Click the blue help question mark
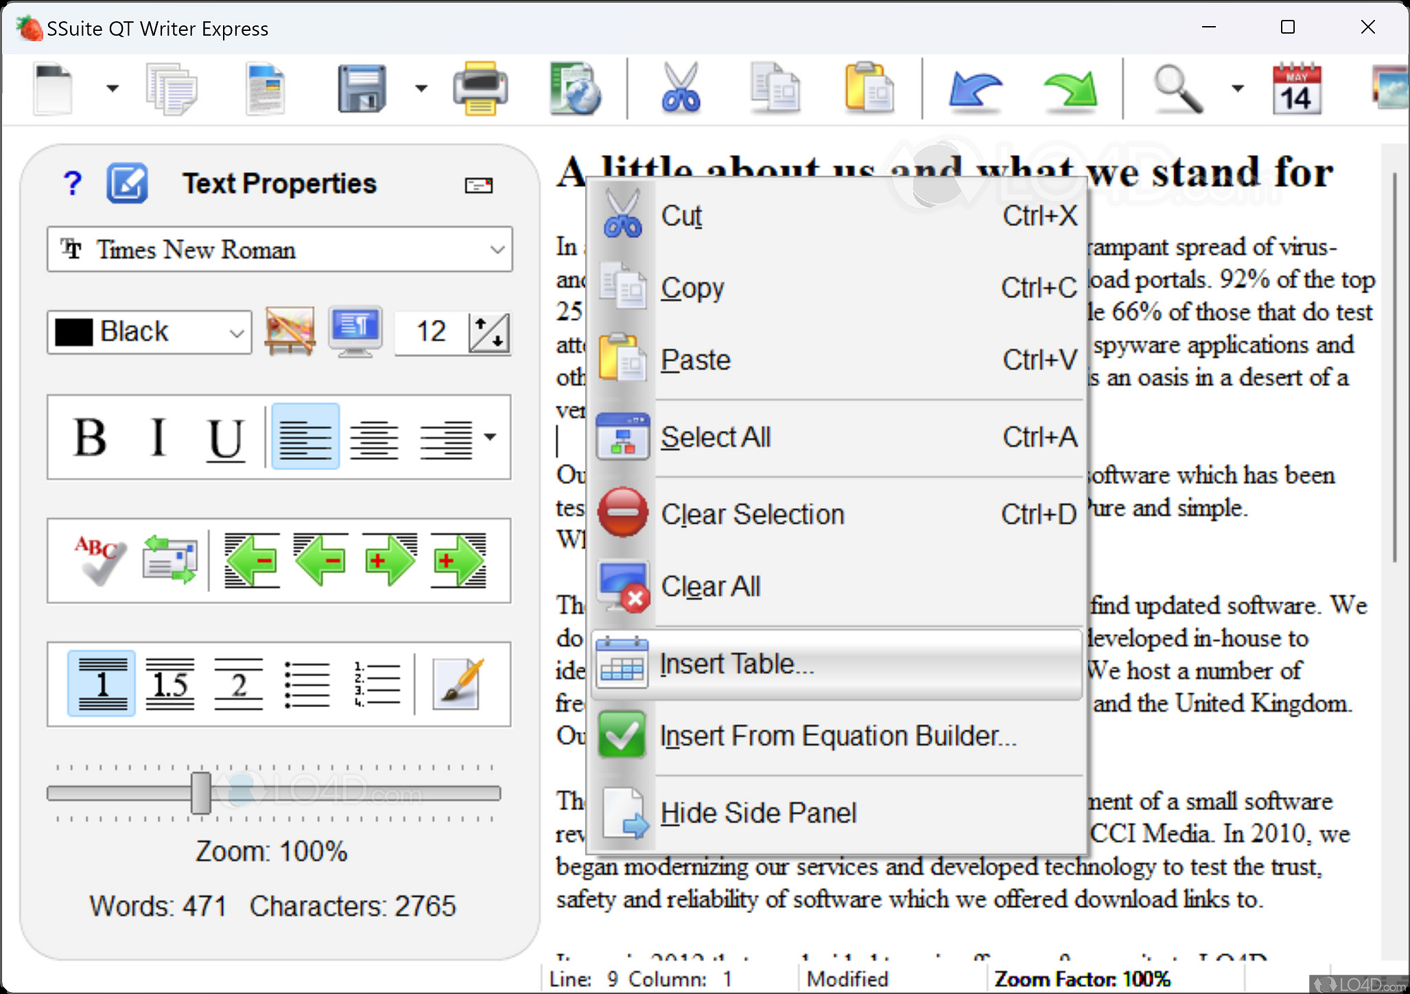Screen dimensions: 1410x994 (73, 183)
